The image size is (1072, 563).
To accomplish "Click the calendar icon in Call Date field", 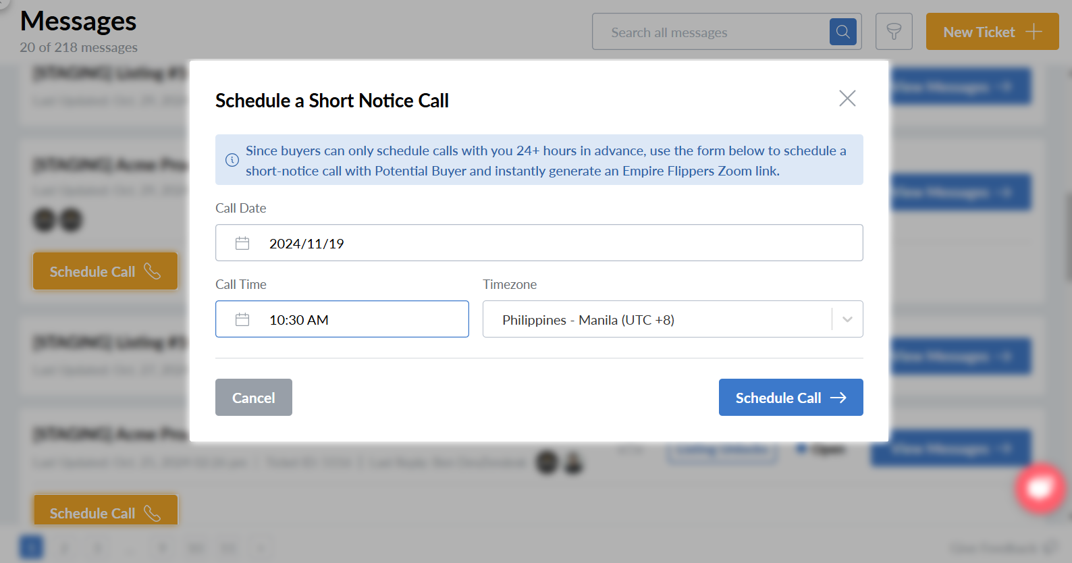I will 242,243.
